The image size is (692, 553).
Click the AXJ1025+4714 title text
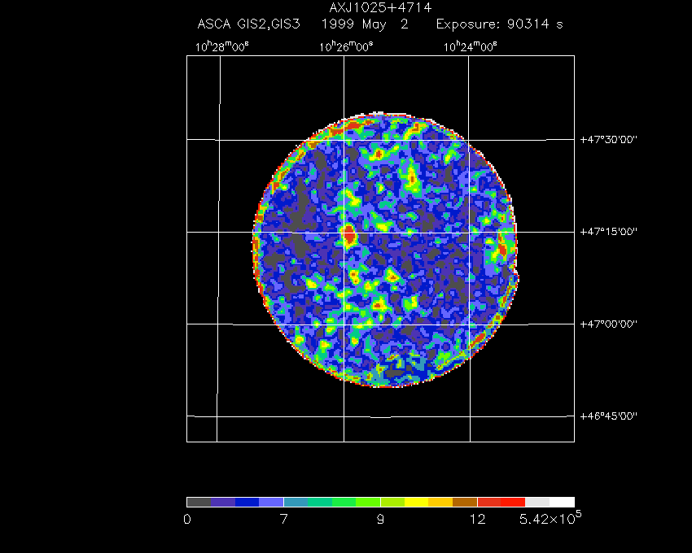[x=380, y=7]
